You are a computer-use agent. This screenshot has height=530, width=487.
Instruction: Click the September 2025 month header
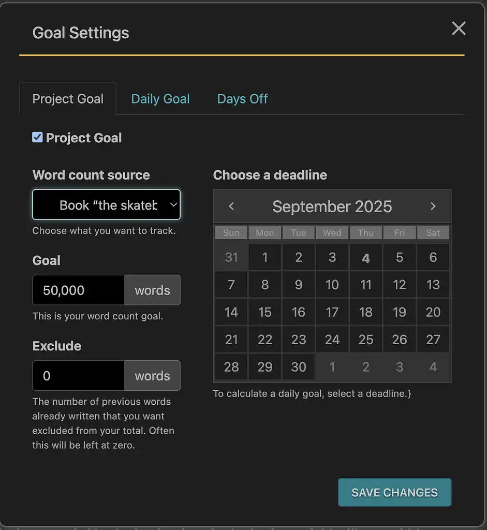click(x=332, y=207)
